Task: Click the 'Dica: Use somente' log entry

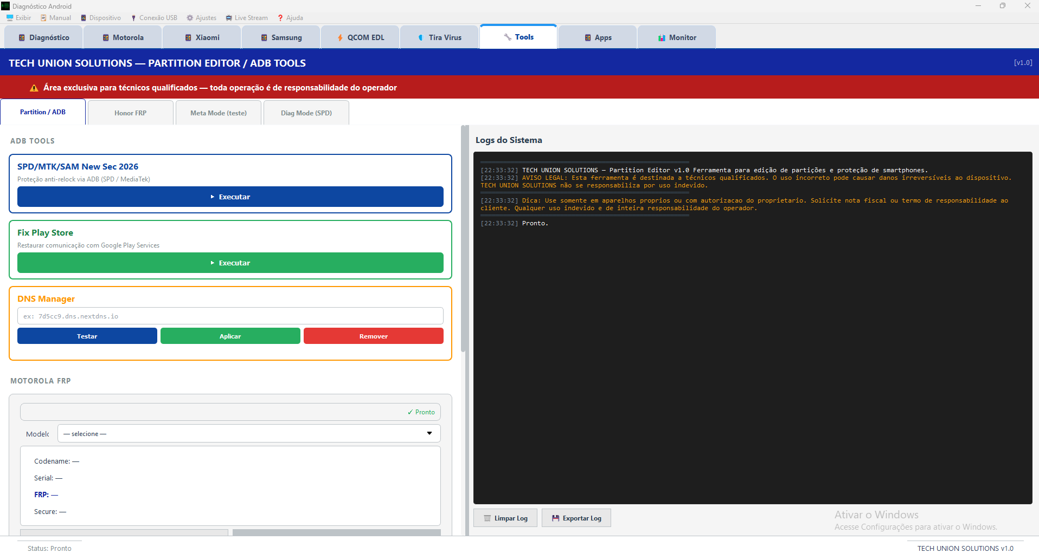Action: pos(745,204)
